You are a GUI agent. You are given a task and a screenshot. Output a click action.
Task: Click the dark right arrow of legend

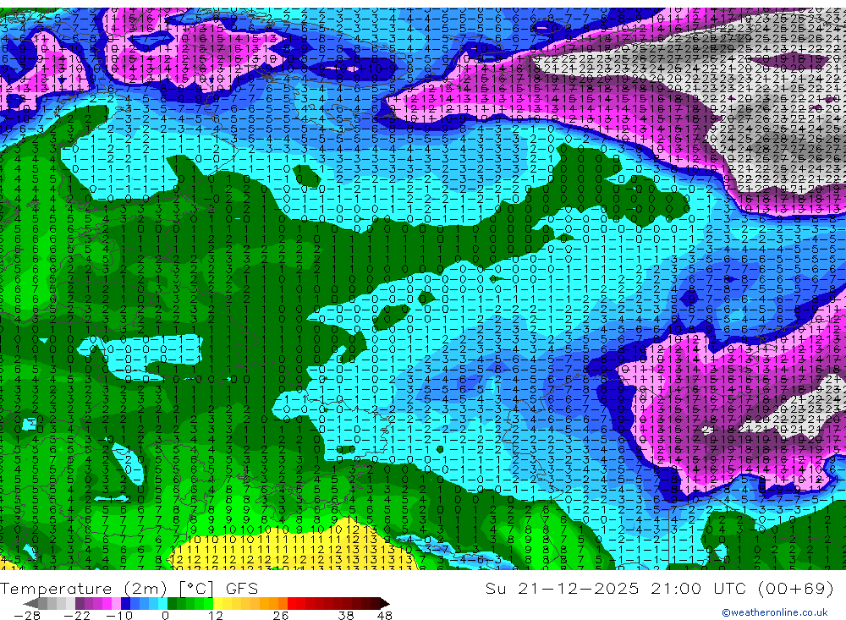(385, 603)
